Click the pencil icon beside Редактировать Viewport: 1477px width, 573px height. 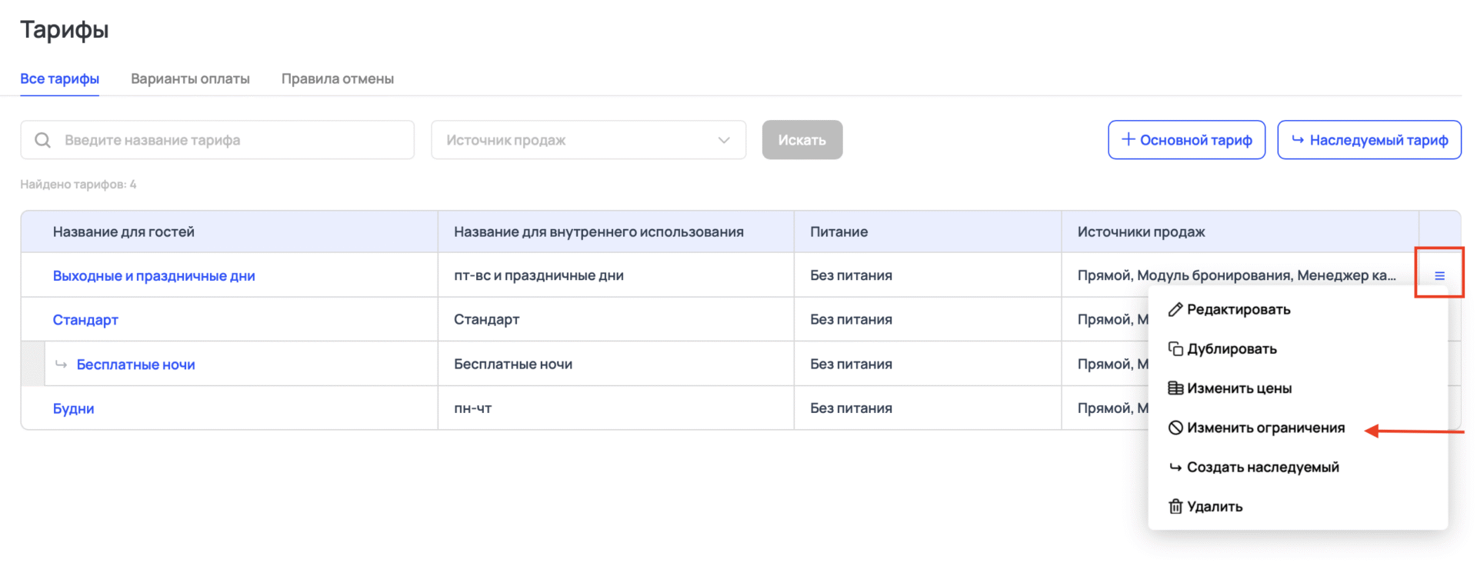(1175, 309)
